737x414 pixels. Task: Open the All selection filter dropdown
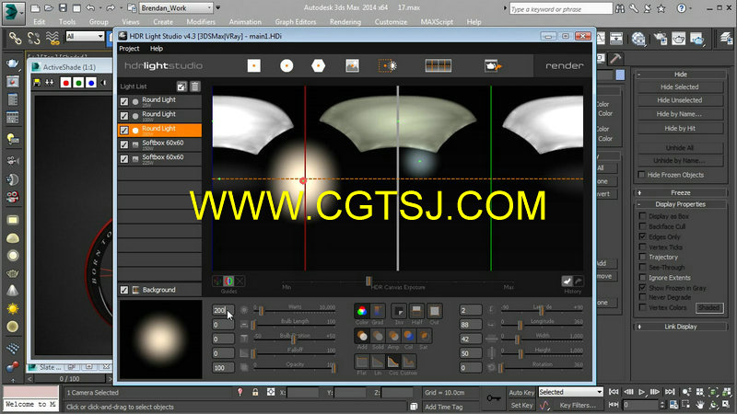[85, 36]
